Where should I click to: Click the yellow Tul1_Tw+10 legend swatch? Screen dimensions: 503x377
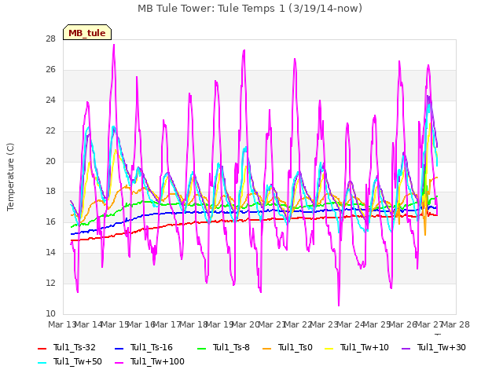(x=329, y=348)
